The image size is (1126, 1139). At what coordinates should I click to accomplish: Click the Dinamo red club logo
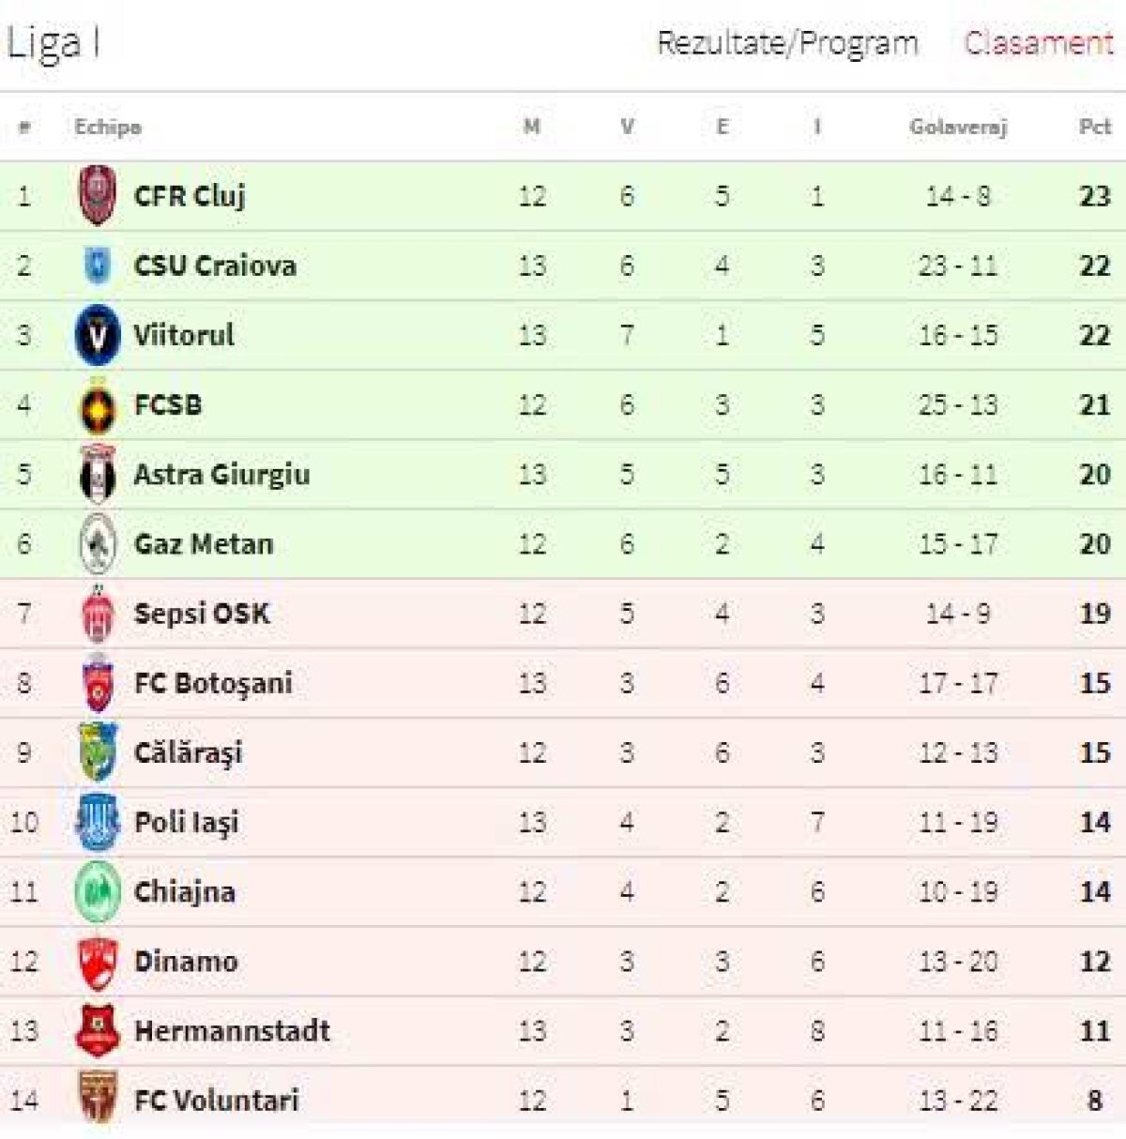coord(98,962)
